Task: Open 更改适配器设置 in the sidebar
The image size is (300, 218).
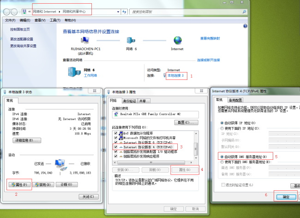Action: (22, 39)
